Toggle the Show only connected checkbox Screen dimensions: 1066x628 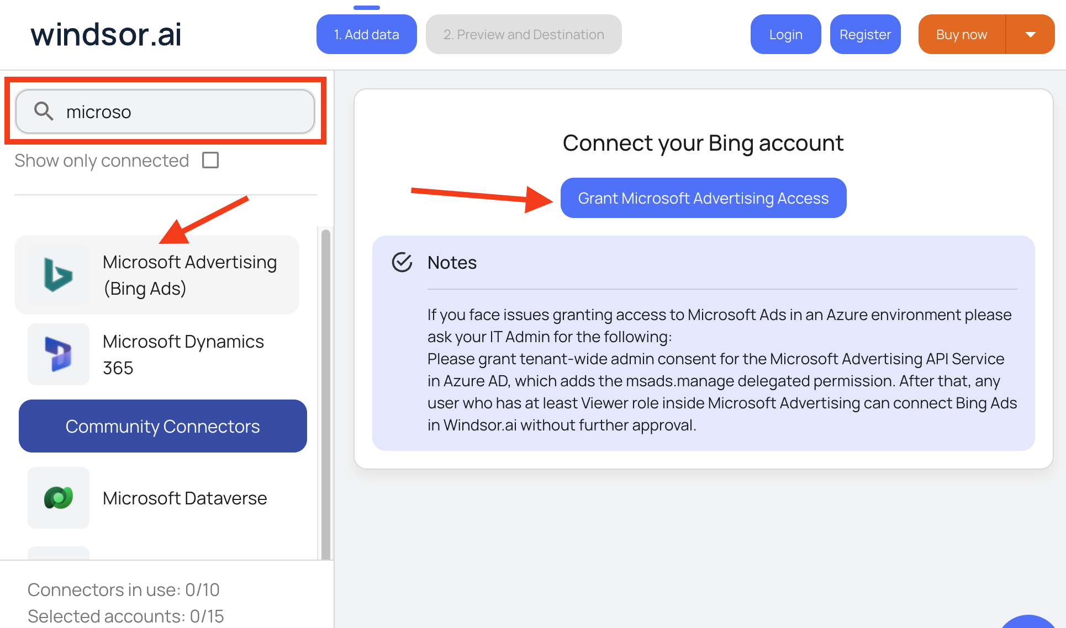point(210,160)
